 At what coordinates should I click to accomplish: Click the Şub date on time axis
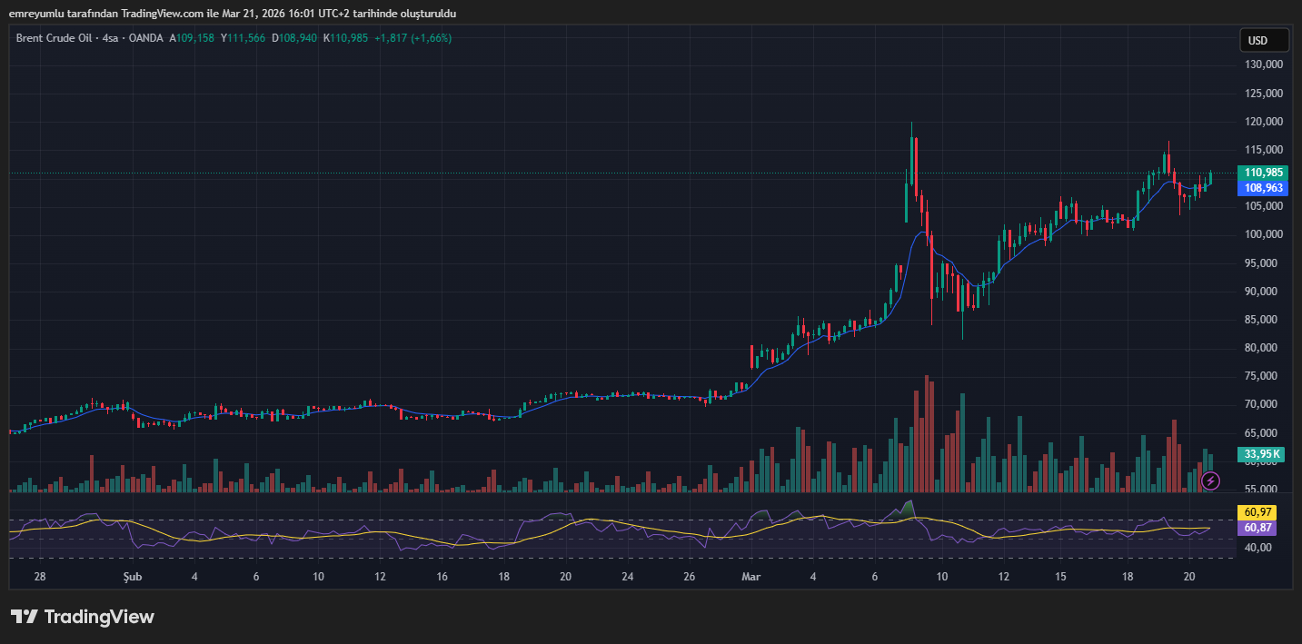tap(133, 577)
